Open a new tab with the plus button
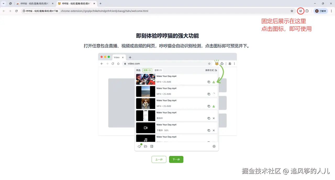This screenshot has height=180, width=335. tap(100, 3)
